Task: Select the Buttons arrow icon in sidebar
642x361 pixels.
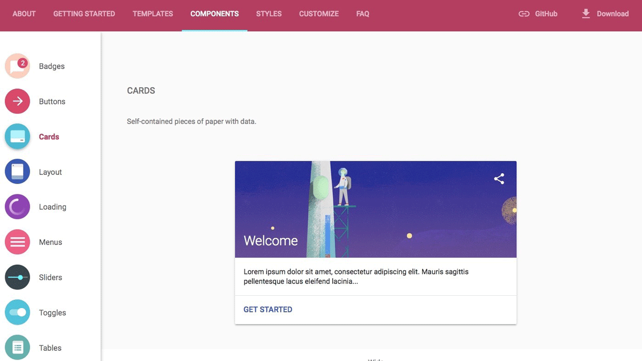Action: coord(18,102)
